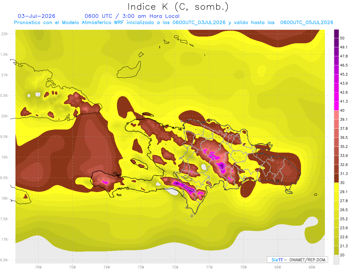
Task: Click the "Sistt – ONAMET/REP.DOM." logo box
Action: (x=297, y=260)
